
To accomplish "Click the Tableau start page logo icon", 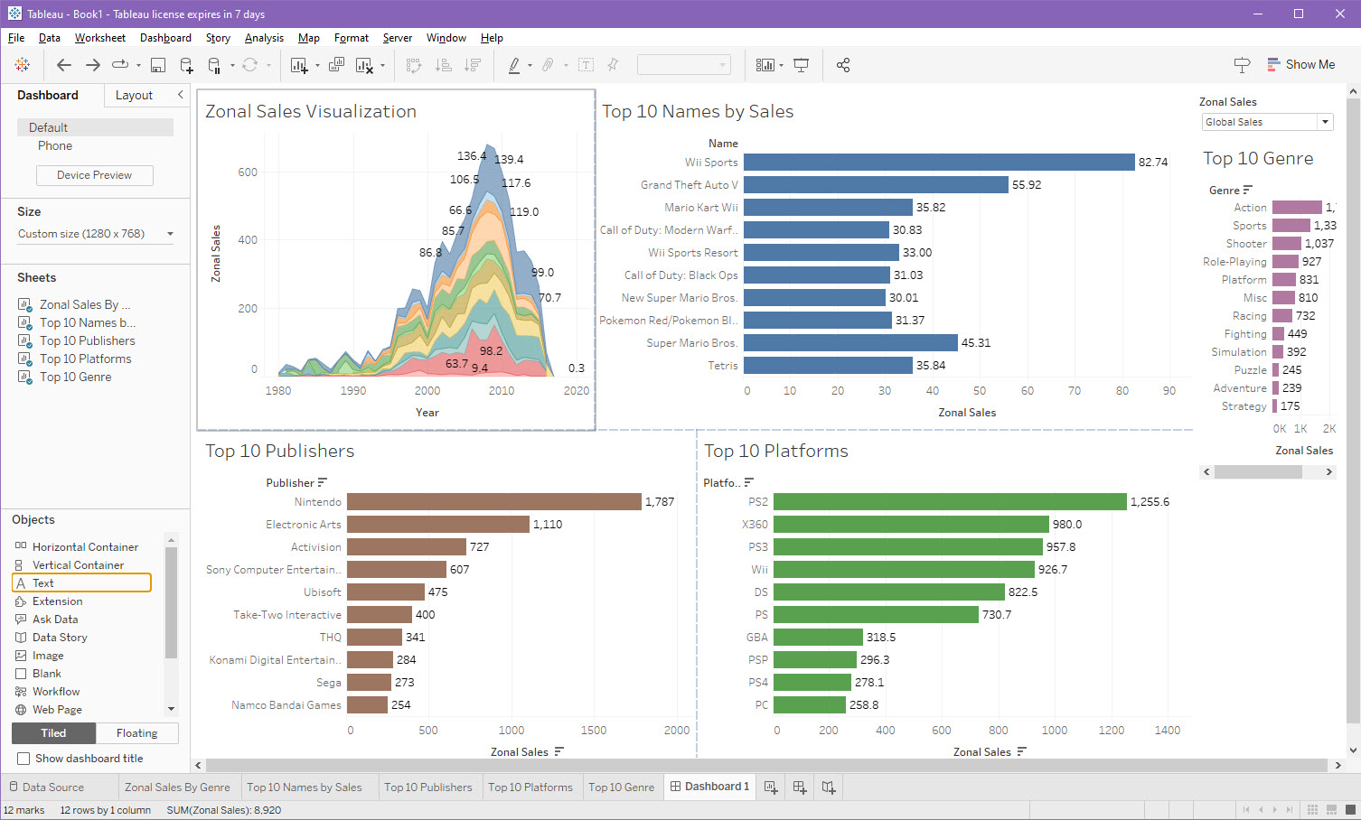I will pos(23,65).
